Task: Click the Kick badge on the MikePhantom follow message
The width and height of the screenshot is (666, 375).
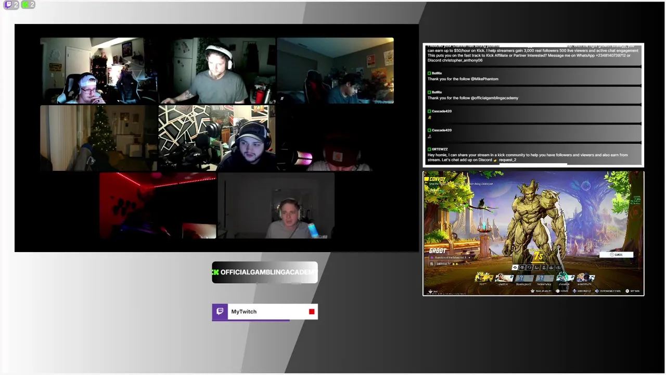Action: coord(429,73)
